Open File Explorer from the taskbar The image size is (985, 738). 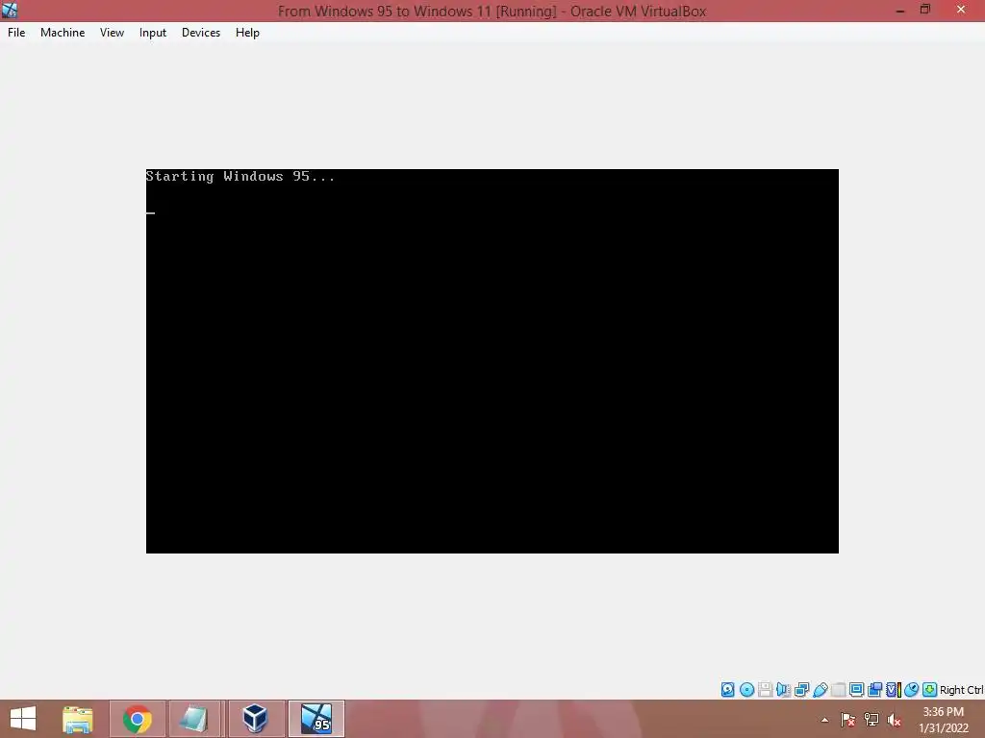pyautogui.click(x=78, y=719)
